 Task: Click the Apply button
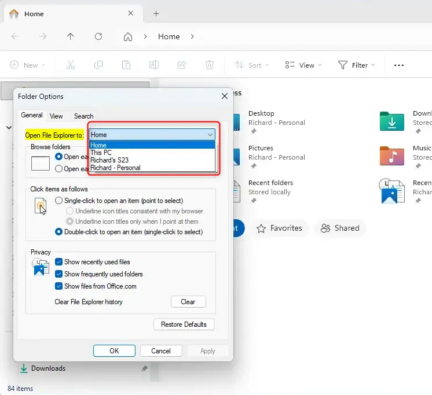coord(208,350)
